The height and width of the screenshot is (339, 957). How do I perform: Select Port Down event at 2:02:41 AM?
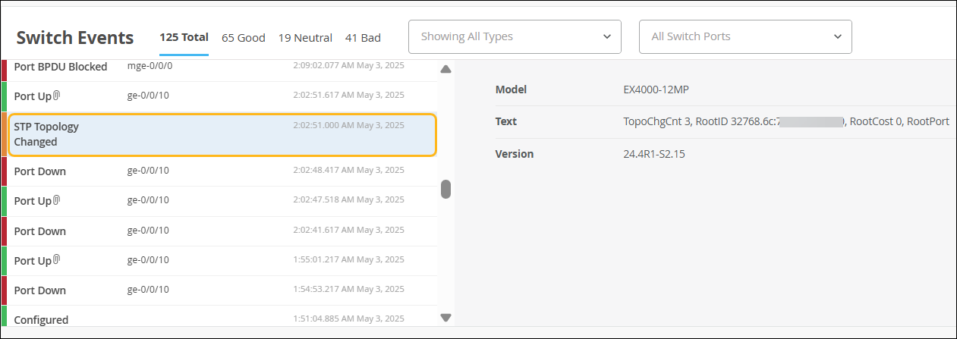tap(222, 231)
